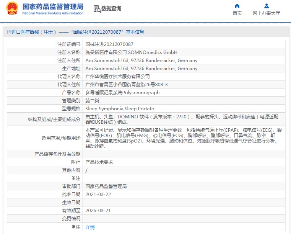Select model Sleep Symphonia,Sleep Portato
291x234 pixels.
point(120,108)
